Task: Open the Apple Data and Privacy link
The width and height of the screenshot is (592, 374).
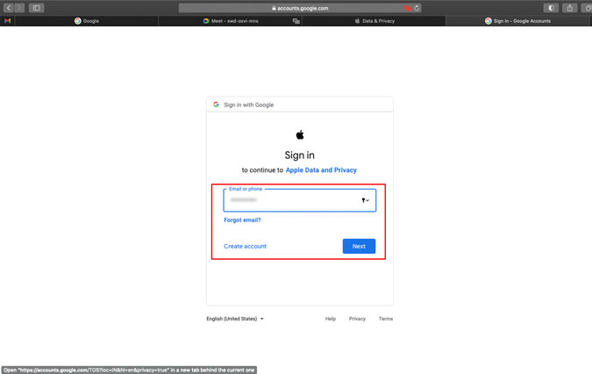Action: pos(321,170)
